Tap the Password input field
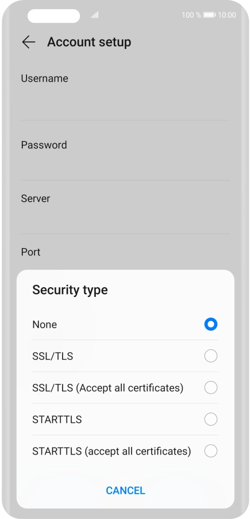Image resolution: width=251 pixels, height=519 pixels. [125, 166]
